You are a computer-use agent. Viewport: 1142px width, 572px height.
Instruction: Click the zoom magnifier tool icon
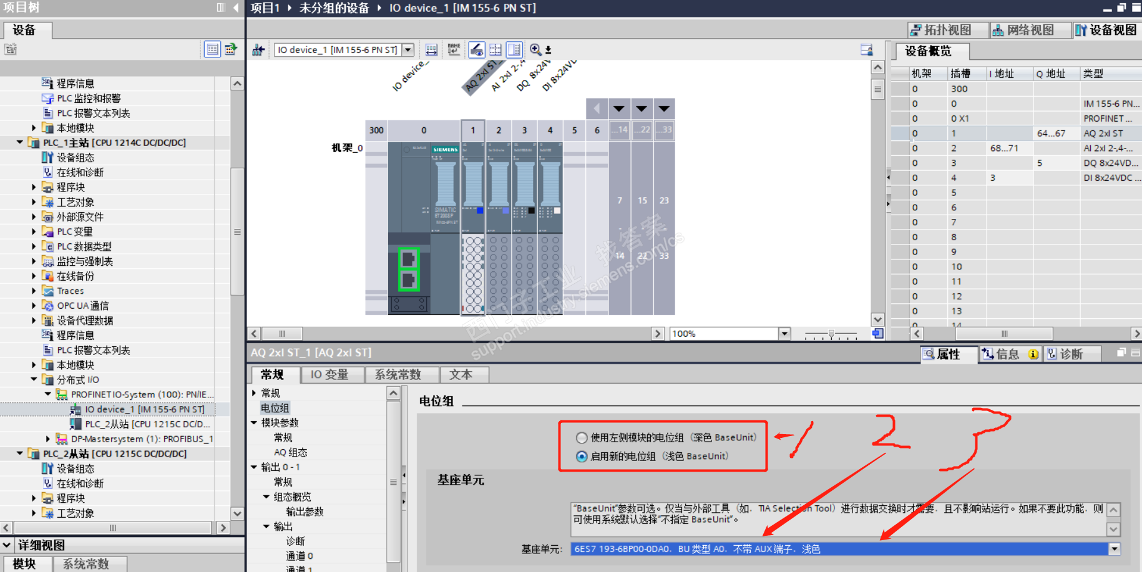535,50
